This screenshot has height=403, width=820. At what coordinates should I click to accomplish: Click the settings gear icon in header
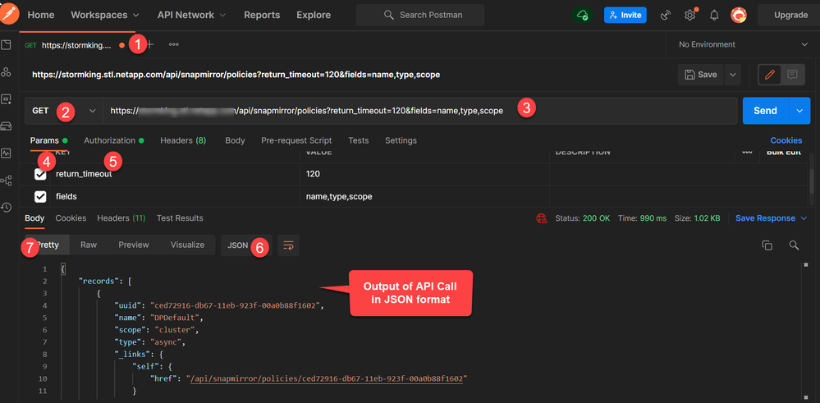690,15
